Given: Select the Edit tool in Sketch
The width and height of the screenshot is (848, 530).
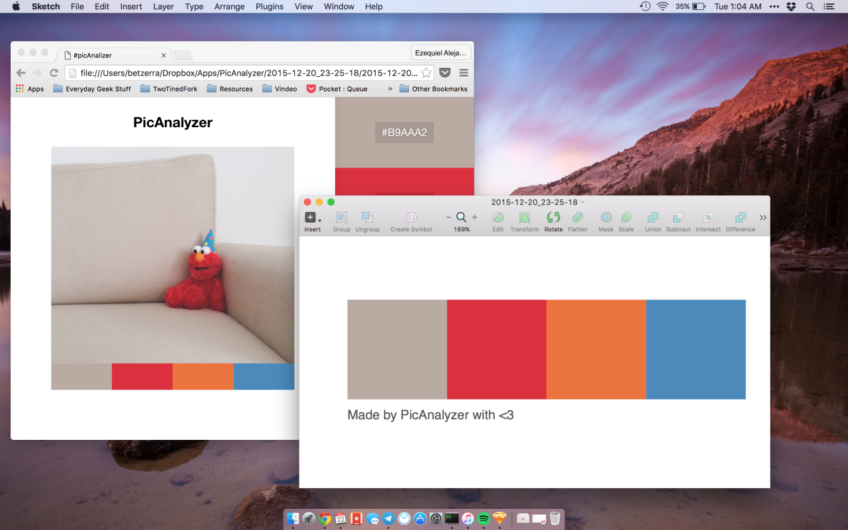Looking at the screenshot, I should click(x=498, y=219).
